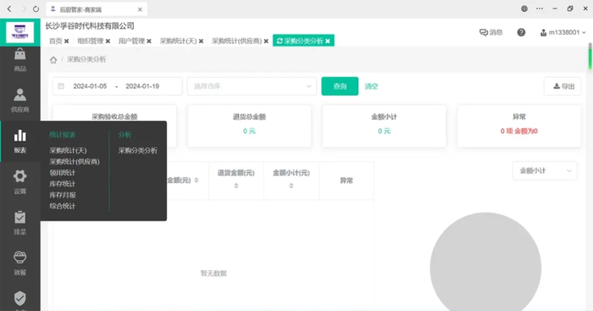This screenshot has height=311, width=593.
Task: Open the 就餐 bowl section
Action: 20,264
